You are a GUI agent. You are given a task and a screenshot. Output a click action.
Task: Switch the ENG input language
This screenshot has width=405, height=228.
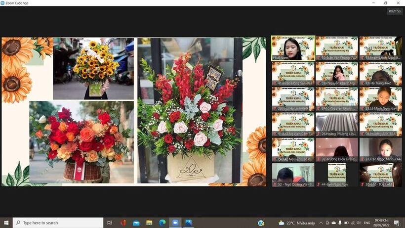coord(367,223)
